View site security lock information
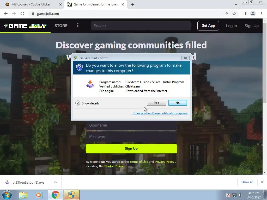Screen dimensions: 267x200 coord(33,14)
